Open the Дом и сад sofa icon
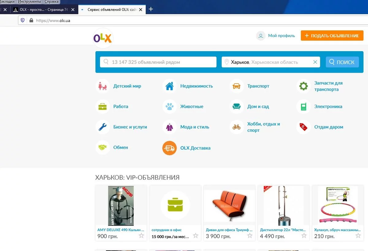Screen dimensions: 368x251 tap(236, 107)
